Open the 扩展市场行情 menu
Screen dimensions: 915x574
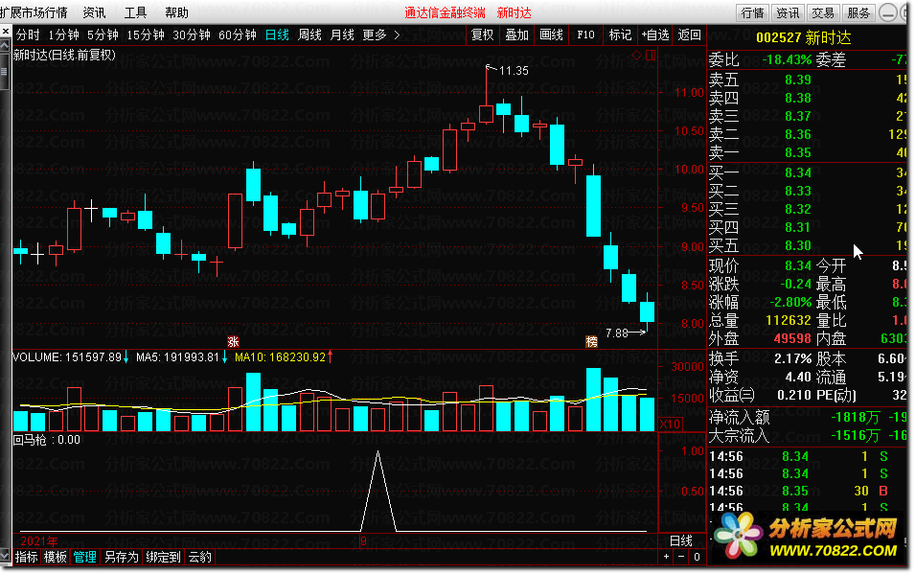tap(34, 12)
